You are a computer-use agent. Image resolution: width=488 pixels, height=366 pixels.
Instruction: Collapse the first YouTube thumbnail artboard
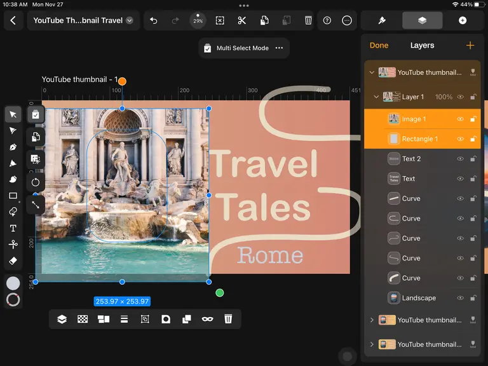pos(372,72)
